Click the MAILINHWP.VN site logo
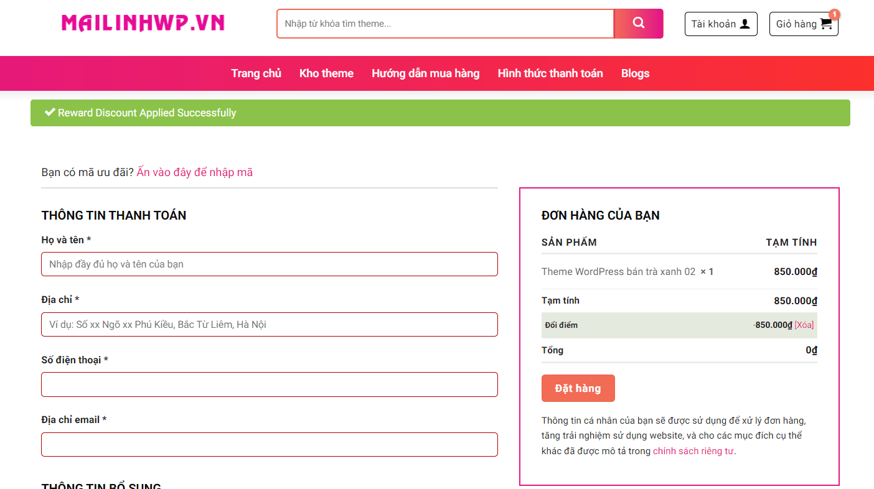Image resolution: width=874 pixels, height=489 pixels. [143, 24]
